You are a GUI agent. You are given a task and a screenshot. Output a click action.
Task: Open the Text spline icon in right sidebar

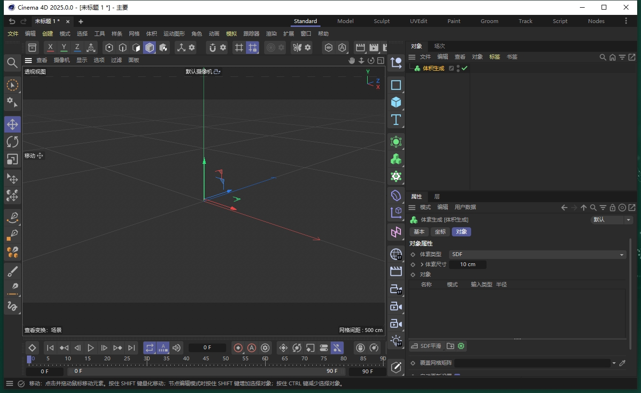[396, 120]
